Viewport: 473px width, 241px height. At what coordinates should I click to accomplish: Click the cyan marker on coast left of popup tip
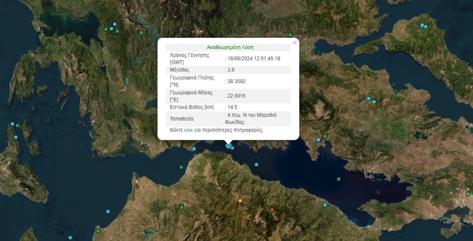coord(194,149)
